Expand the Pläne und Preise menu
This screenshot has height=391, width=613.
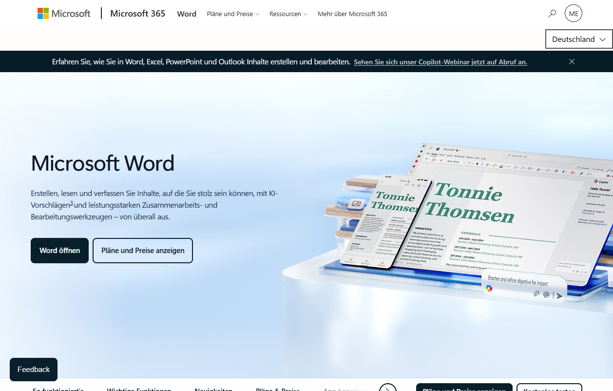233,14
